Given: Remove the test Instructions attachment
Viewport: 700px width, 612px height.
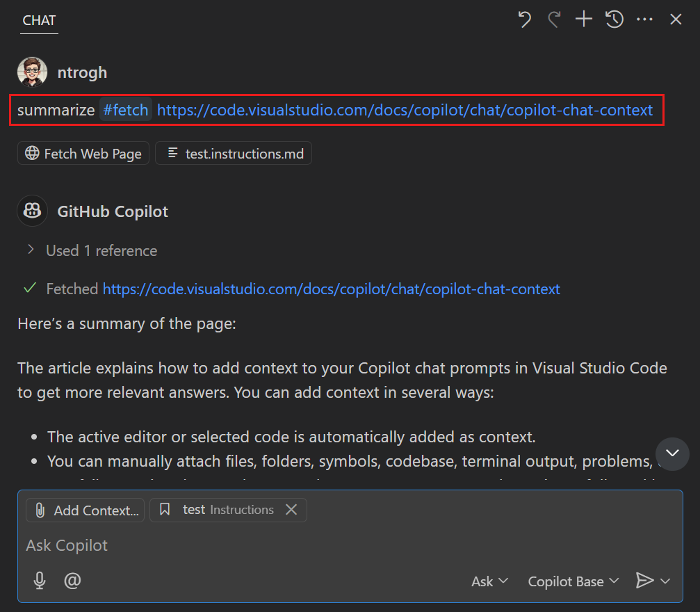Looking at the screenshot, I should [291, 510].
